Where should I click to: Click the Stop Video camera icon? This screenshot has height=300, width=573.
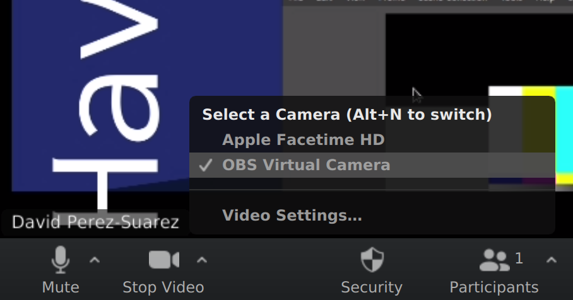point(163,260)
